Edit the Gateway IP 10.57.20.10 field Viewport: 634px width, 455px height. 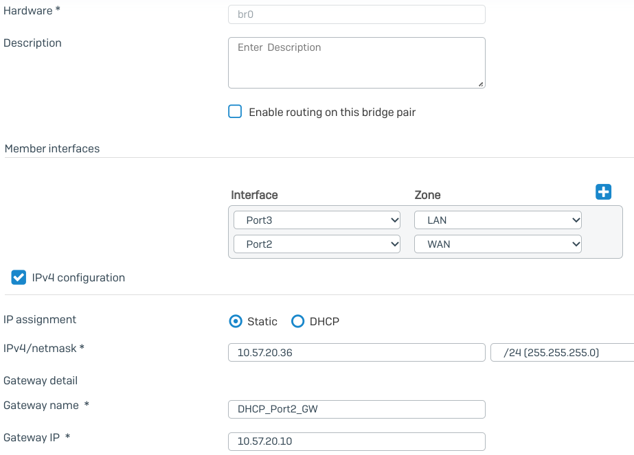click(x=356, y=441)
